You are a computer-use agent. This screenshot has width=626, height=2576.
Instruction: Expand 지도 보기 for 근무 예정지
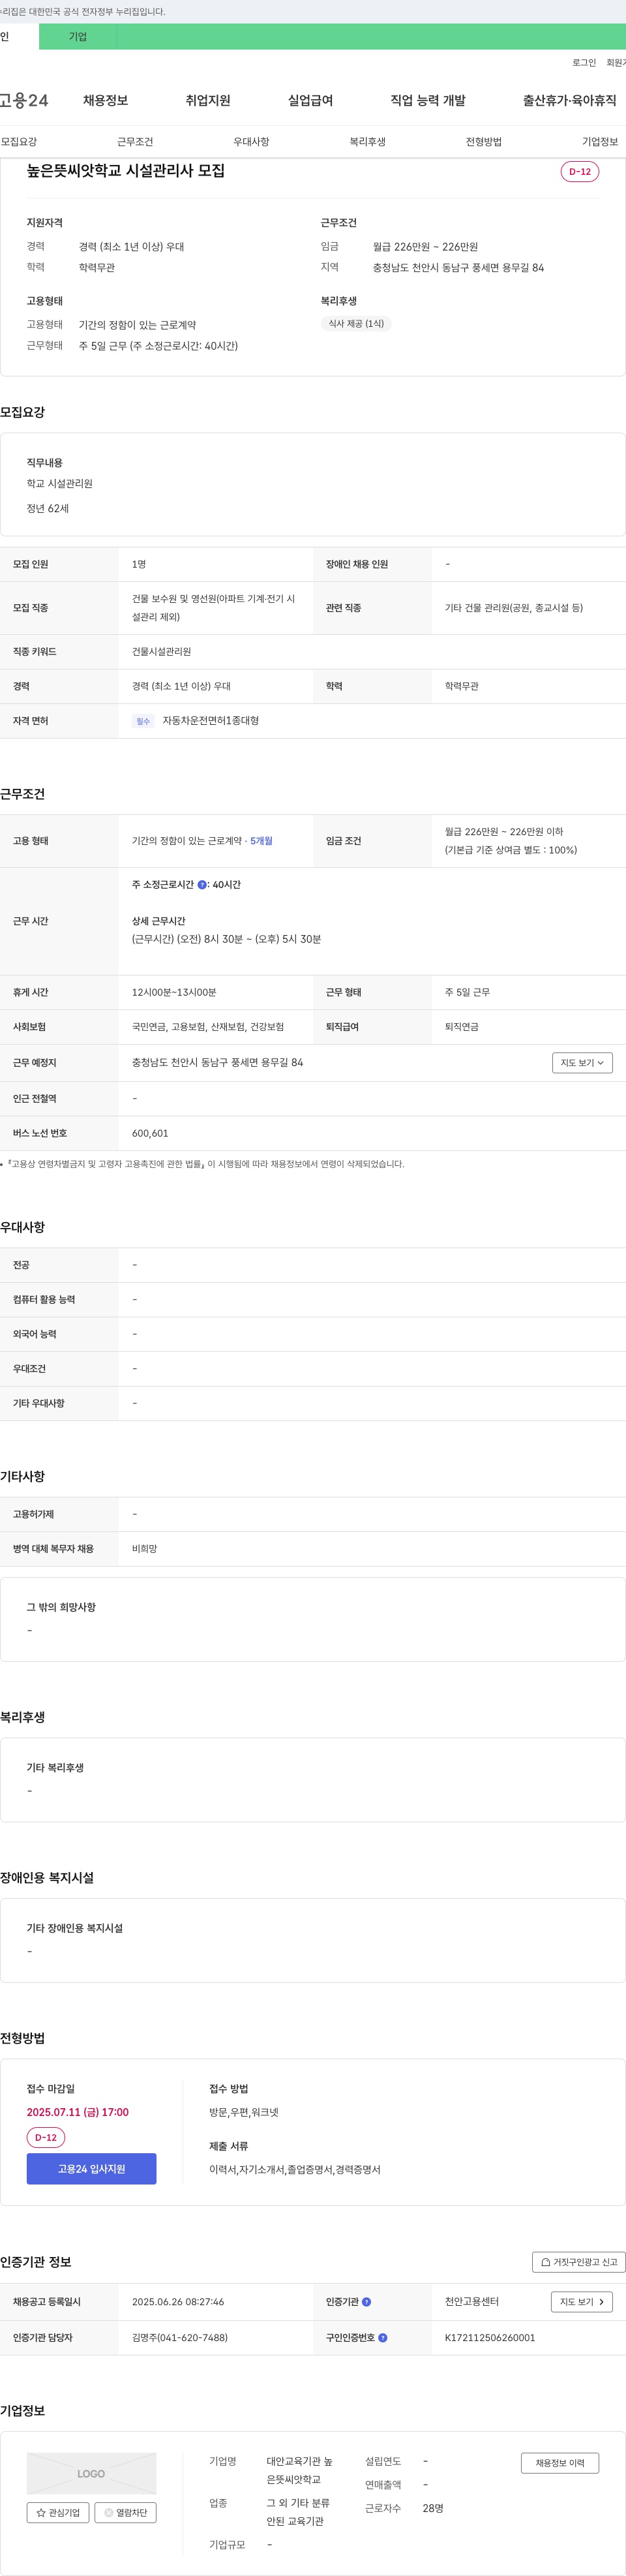click(x=582, y=1063)
